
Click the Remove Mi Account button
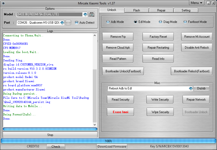(x=197, y=37)
